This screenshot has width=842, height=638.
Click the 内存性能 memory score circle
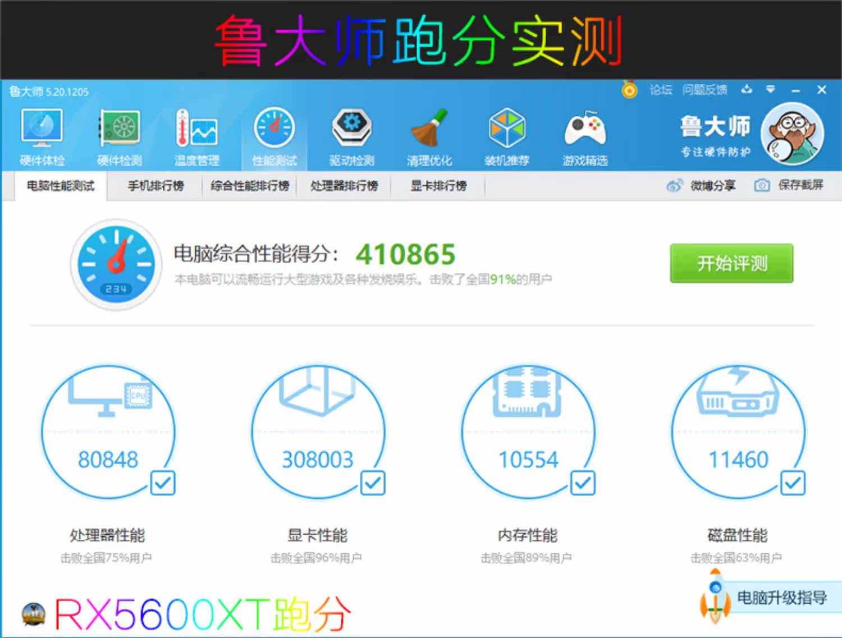[x=528, y=432]
